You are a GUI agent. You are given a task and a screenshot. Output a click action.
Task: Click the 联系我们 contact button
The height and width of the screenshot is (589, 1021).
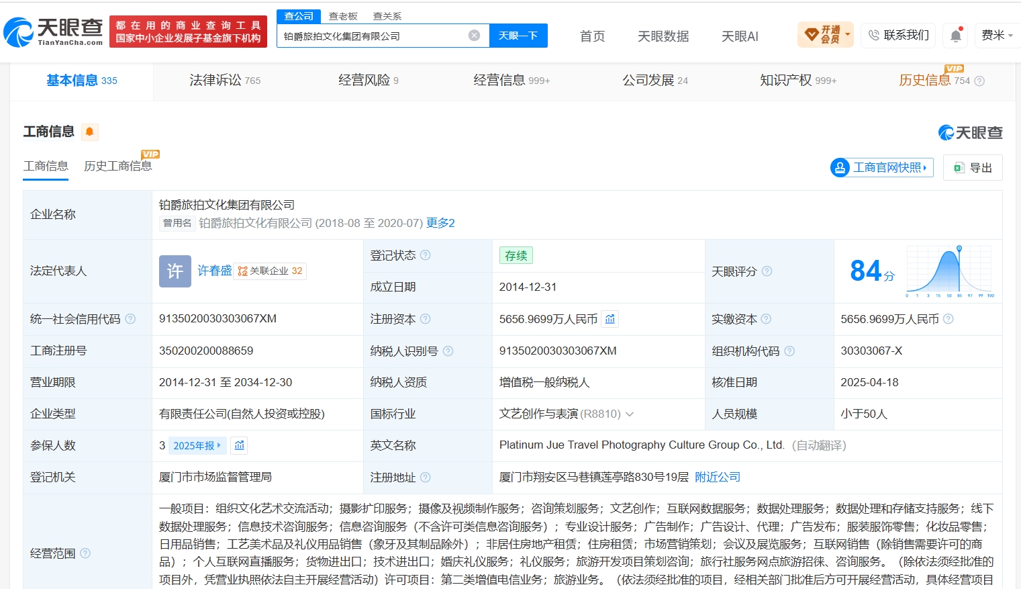(x=899, y=35)
